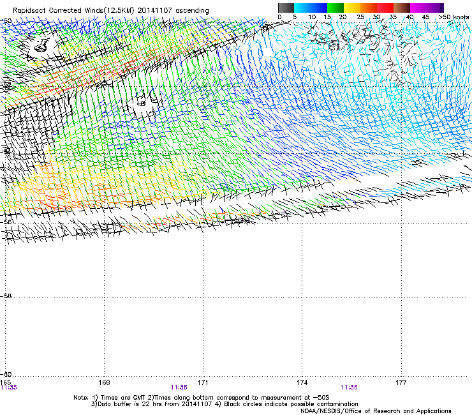Screen dimensions: 472x415
Task: Click the yellow 20-25 knots color band
Action: [352, 8]
